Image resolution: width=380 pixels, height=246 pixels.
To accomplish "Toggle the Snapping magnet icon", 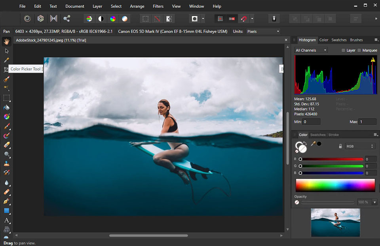I will coord(244,19).
